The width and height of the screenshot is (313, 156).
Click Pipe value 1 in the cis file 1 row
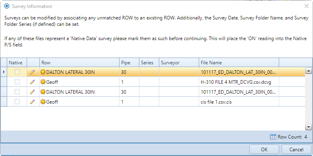[122, 102]
